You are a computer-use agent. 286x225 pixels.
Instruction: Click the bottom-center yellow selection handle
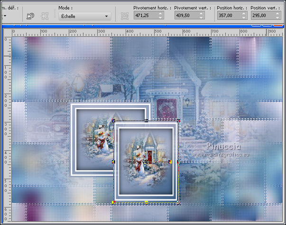146,202
